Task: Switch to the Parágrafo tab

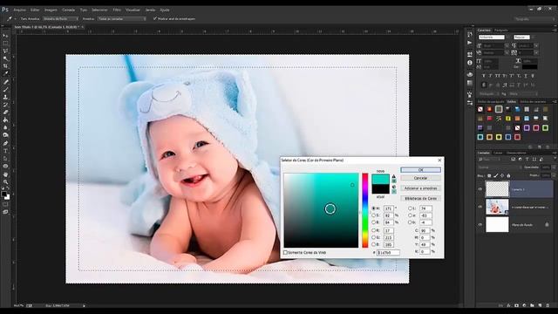Action: pyautogui.click(x=501, y=31)
